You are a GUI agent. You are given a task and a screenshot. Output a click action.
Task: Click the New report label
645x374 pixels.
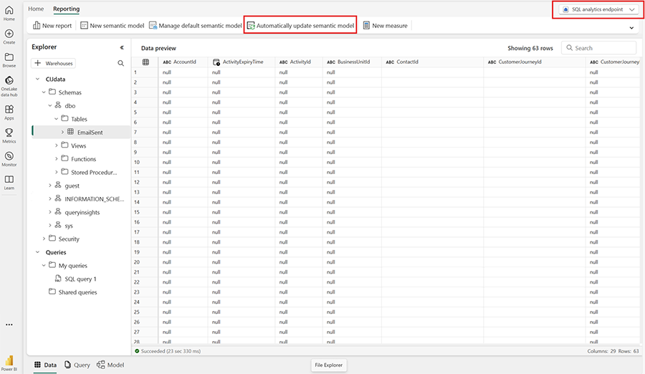[x=57, y=26]
